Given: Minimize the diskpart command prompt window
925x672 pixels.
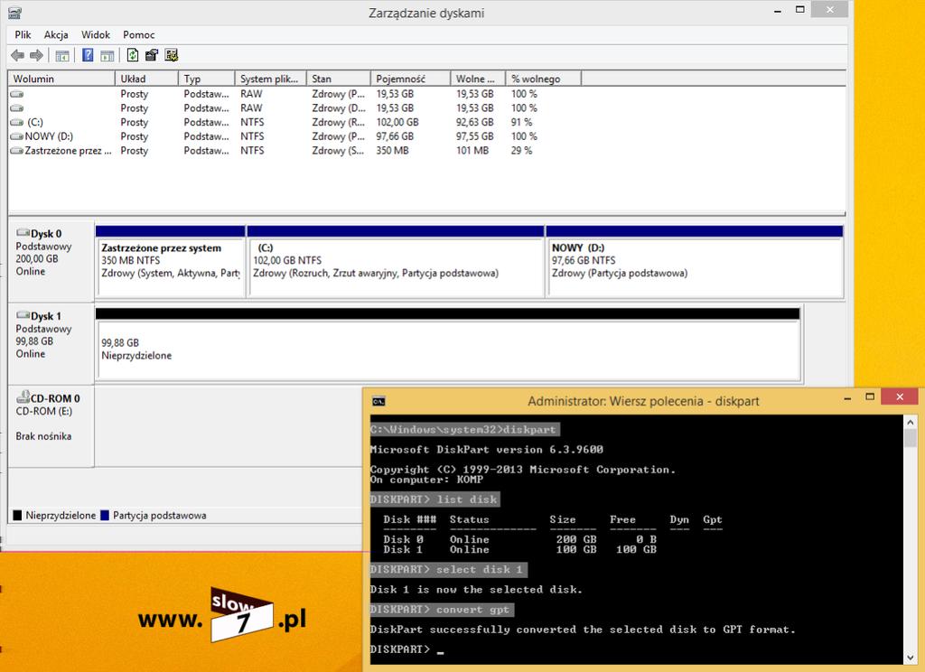Looking at the screenshot, I should [847, 397].
